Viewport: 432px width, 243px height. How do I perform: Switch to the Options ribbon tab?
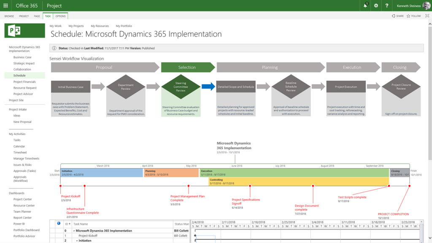[x=61, y=16]
